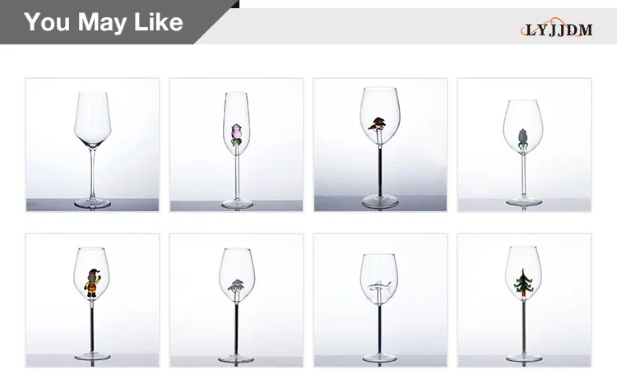The image size is (617, 388).
Task: Click the round base of shark glass
Action: point(379,358)
